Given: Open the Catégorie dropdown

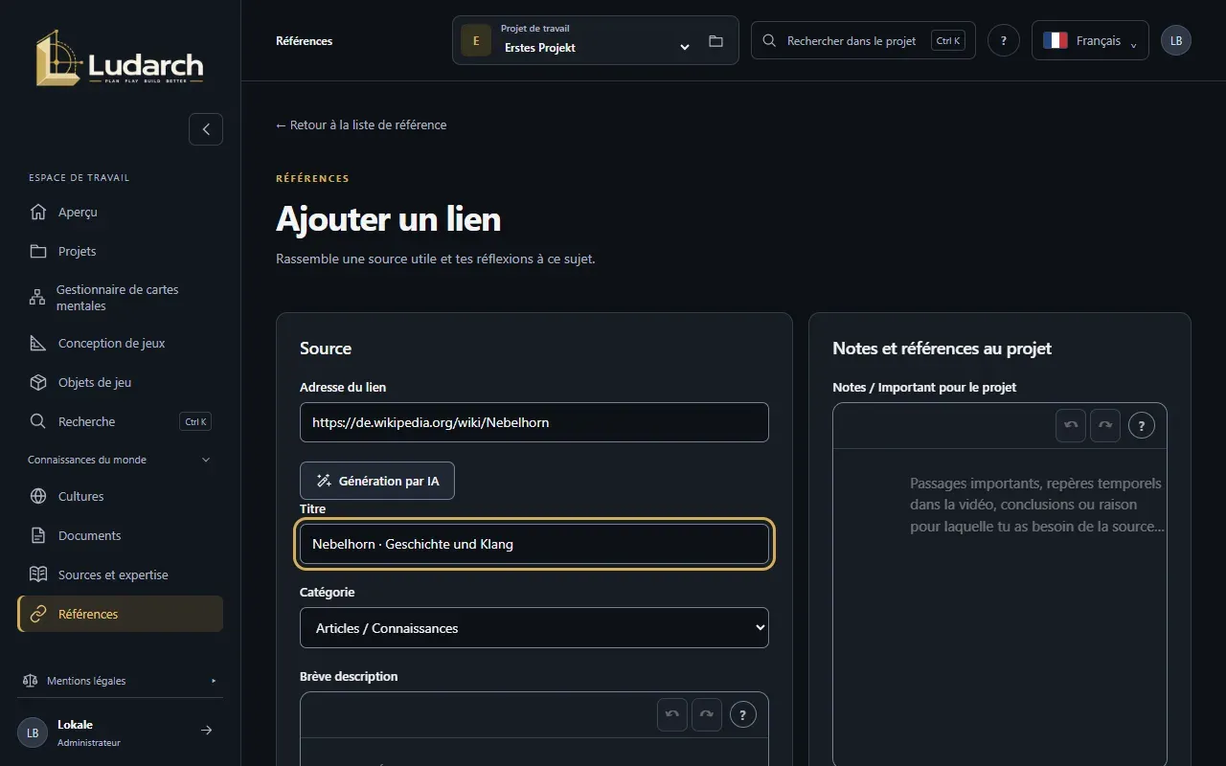Looking at the screenshot, I should coord(534,628).
